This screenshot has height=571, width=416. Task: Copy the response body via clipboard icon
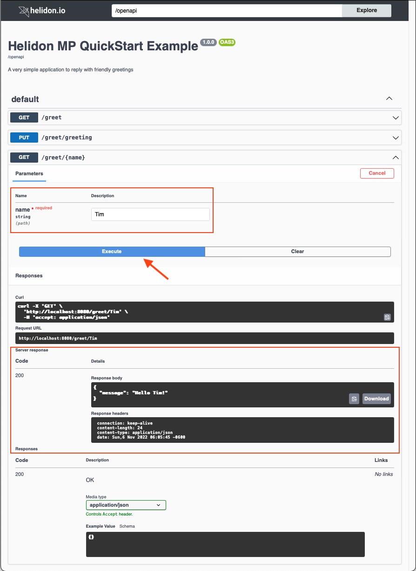click(354, 399)
